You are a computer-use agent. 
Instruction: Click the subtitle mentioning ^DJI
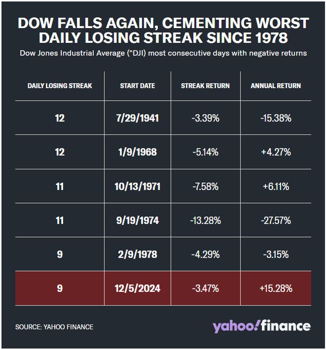click(x=163, y=53)
